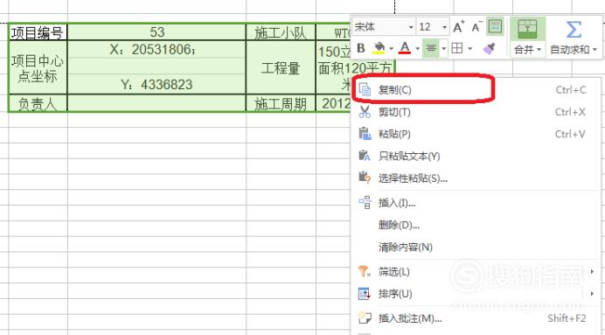Select the cell labeled 施工小队
Image resolution: width=605 pixels, height=335 pixels.
click(281, 32)
